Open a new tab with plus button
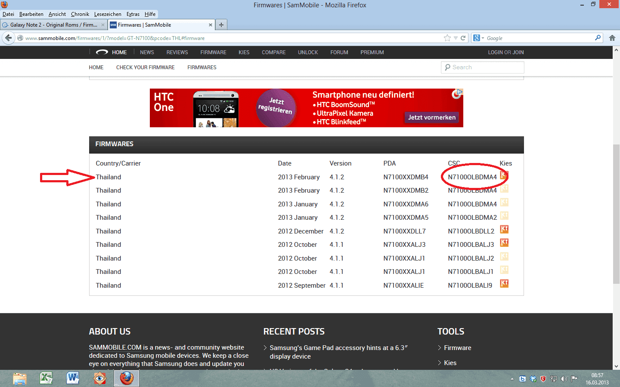The width and height of the screenshot is (620, 387). 221,25
